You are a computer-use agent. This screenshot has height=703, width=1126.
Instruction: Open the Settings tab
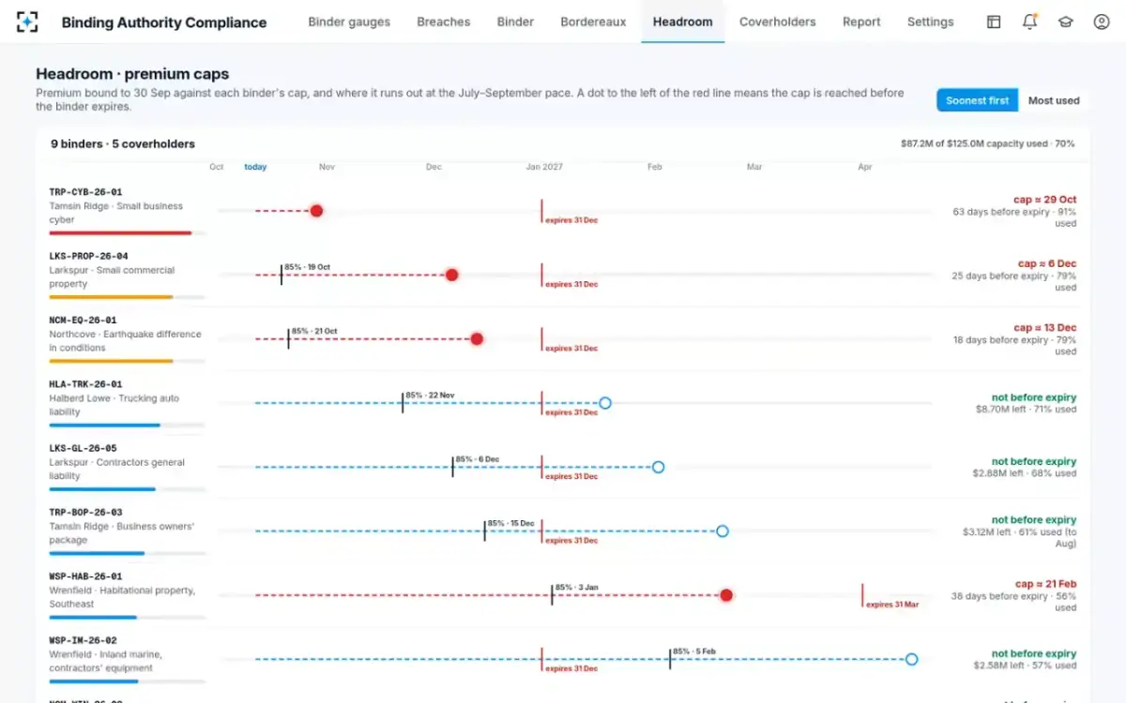[x=931, y=22]
